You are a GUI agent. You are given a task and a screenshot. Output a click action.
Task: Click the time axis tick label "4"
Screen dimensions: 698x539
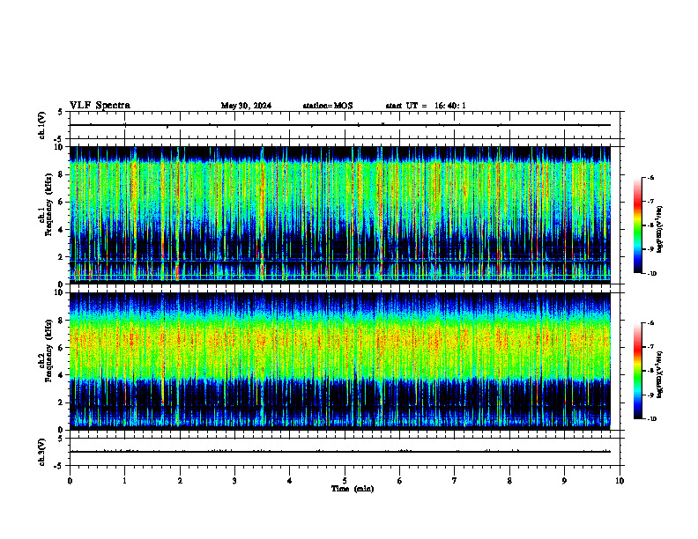[x=289, y=481]
